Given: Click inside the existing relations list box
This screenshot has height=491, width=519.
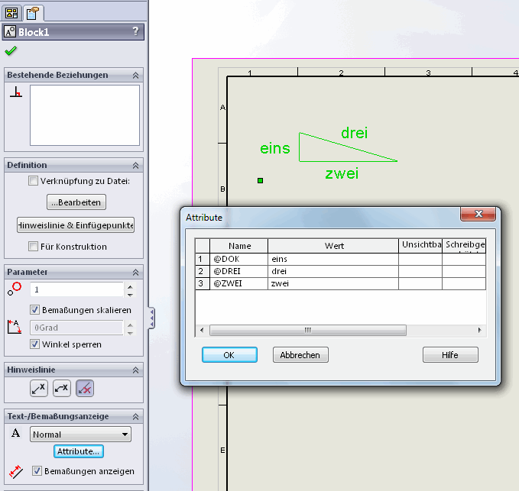Looking at the screenshot, I should [85, 115].
